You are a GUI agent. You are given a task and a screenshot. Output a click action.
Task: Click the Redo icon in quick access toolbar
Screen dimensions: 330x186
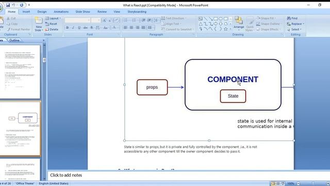coord(22,5)
